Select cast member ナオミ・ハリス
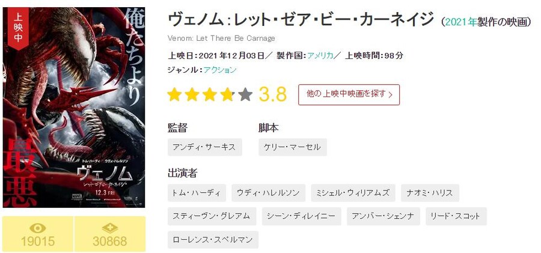 (x=430, y=193)
